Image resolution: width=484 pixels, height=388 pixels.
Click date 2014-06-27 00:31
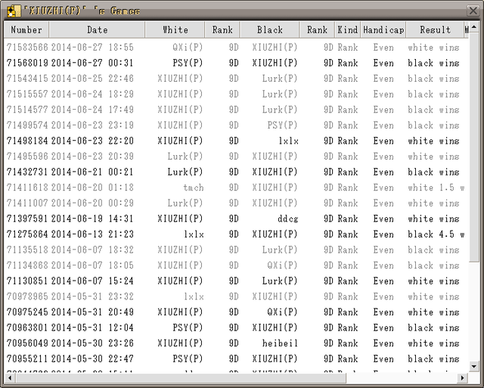[92, 63]
